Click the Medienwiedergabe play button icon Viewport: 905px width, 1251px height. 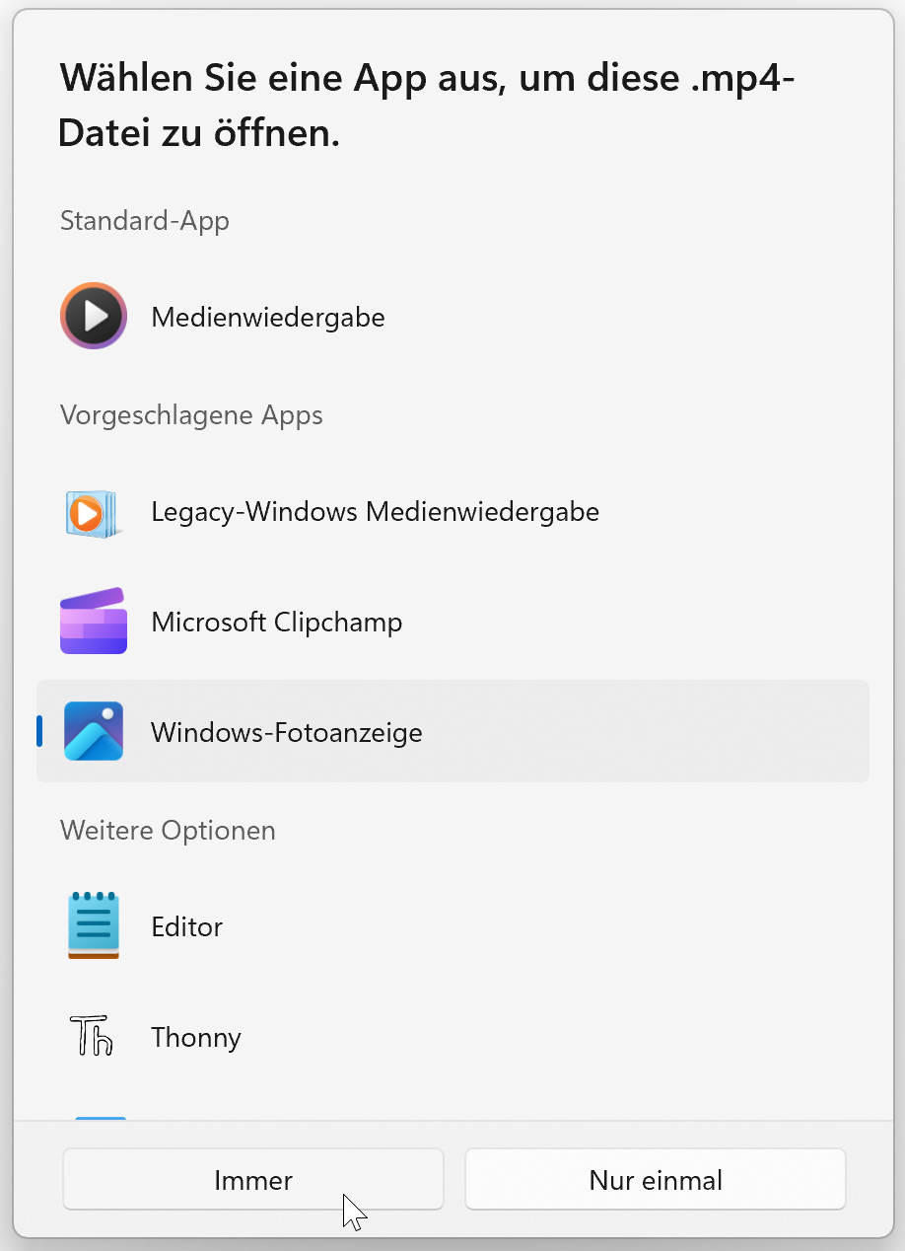(94, 317)
